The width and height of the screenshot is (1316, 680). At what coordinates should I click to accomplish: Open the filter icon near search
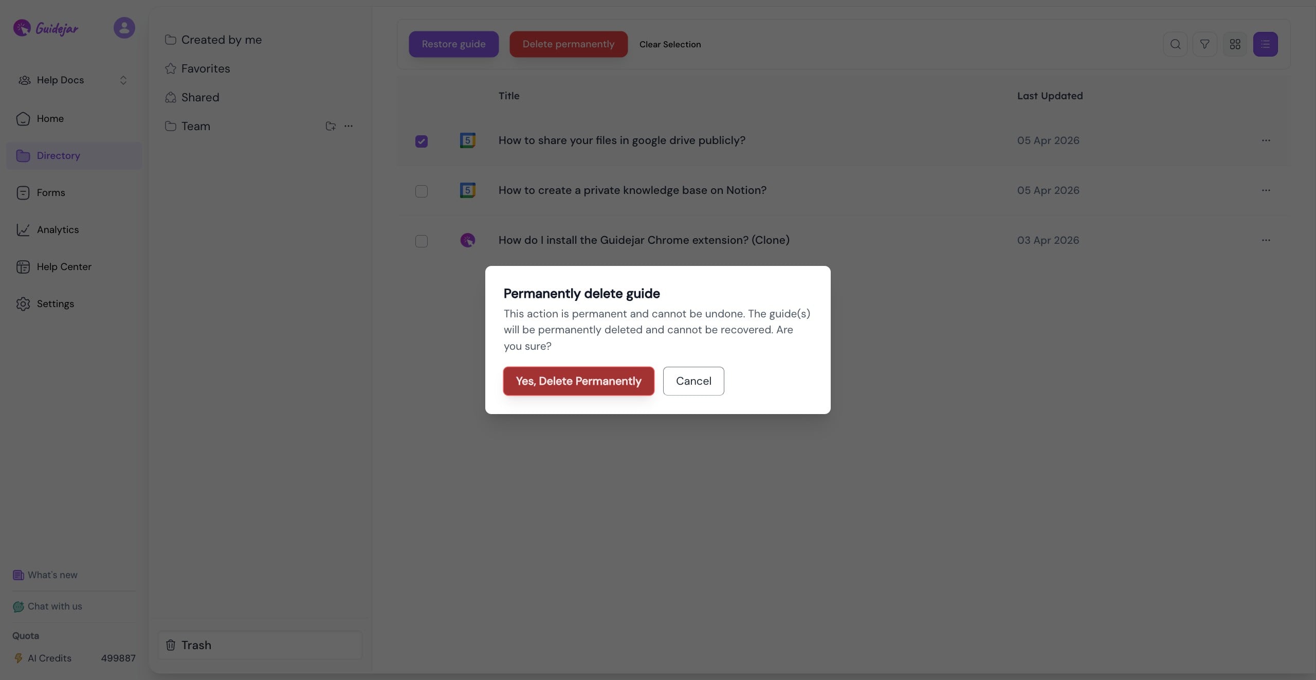[1205, 44]
